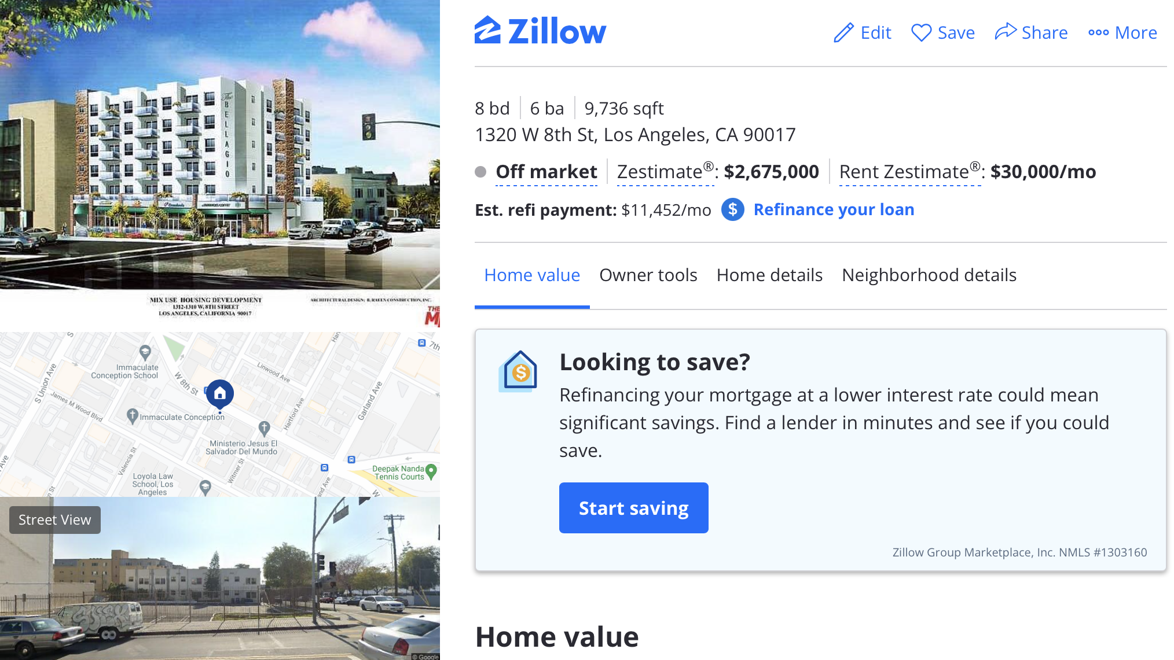Click the Edit pencil icon
This screenshot has width=1174, height=660.
[x=842, y=32]
